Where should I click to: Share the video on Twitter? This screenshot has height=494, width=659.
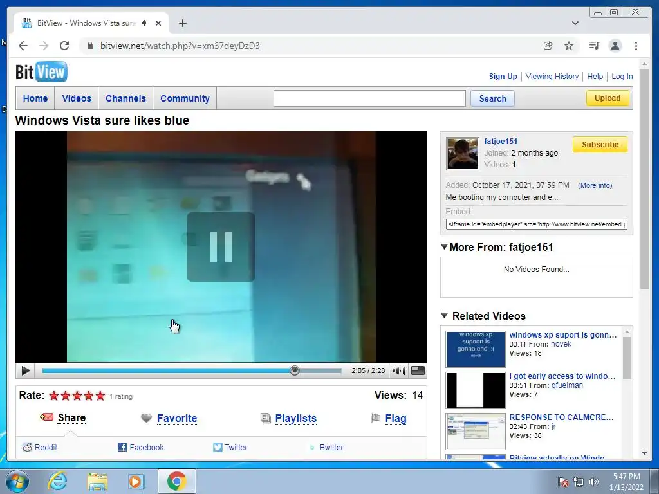pos(236,448)
